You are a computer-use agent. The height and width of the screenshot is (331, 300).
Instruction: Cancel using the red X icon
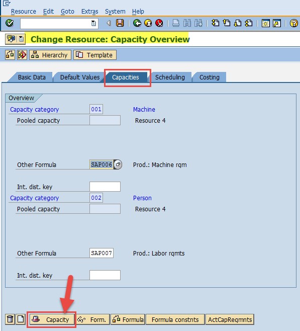159,23
